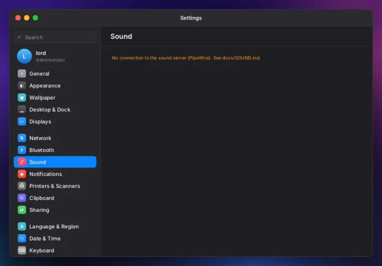This screenshot has width=382, height=266.
Task: Click the Language & Region icon
Action: pos(22,226)
